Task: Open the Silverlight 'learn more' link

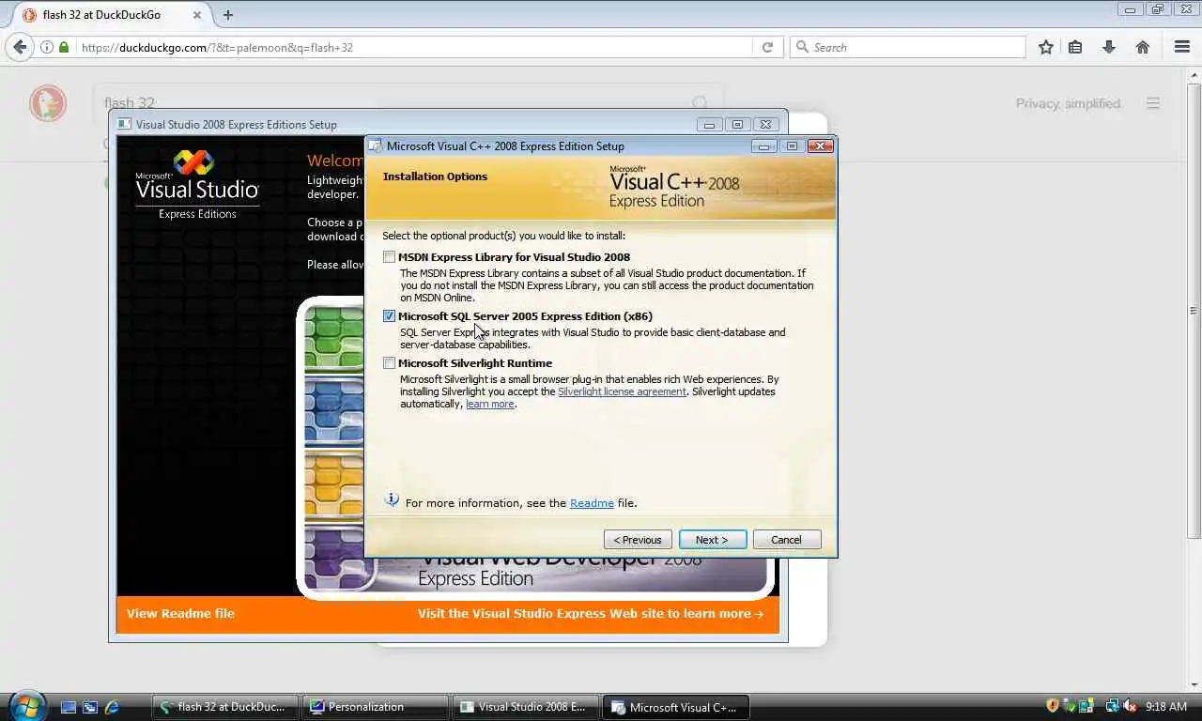Action: (x=490, y=404)
